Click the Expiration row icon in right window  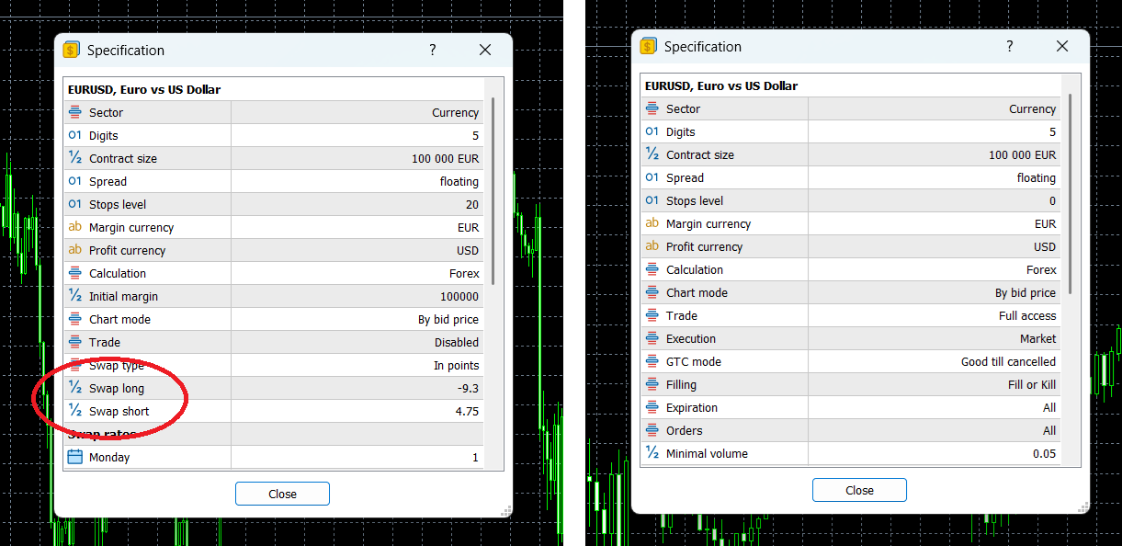pyautogui.click(x=652, y=407)
